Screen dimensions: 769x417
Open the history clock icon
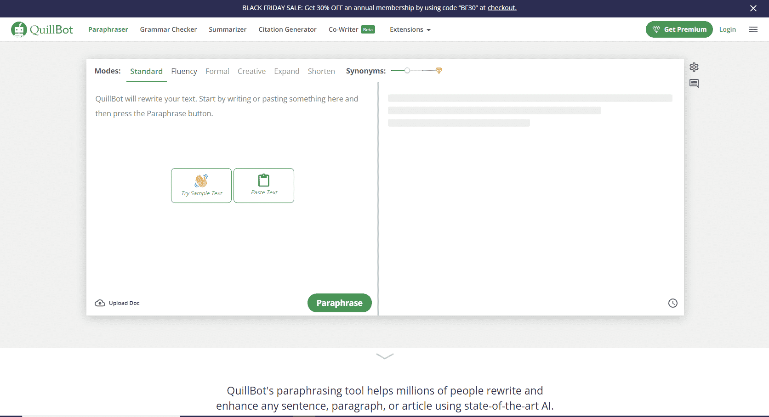pyautogui.click(x=673, y=303)
